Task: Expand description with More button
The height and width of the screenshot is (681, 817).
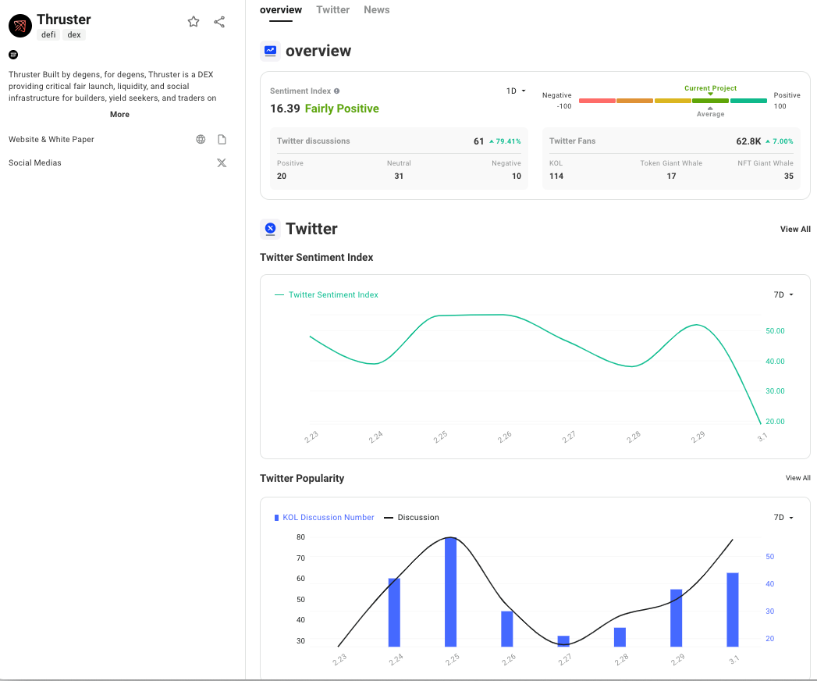Action: tap(119, 115)
